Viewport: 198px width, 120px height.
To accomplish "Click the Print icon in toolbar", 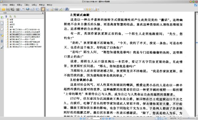I will coord(18,9).
